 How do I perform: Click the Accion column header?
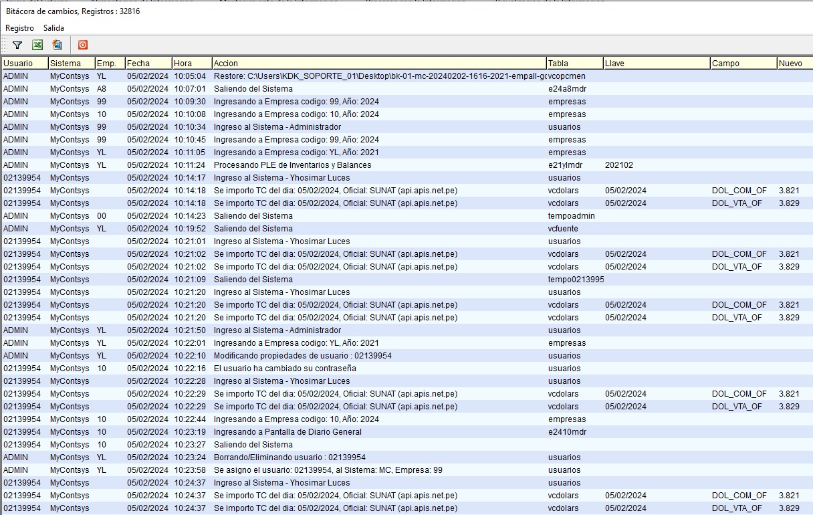(x=378, y=63)
